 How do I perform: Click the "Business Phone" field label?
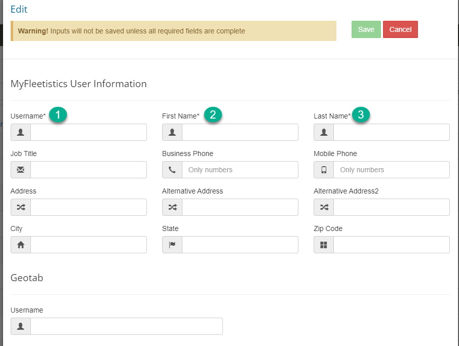(187, 153)
